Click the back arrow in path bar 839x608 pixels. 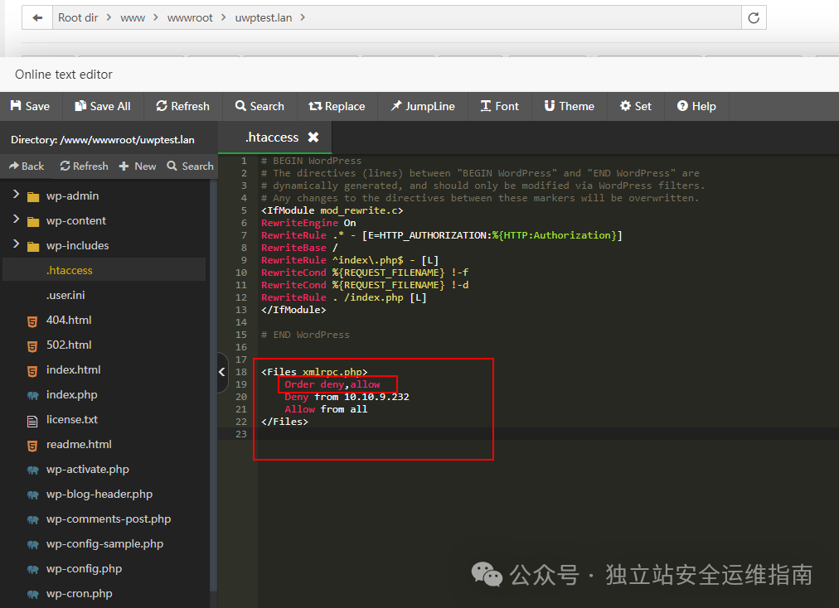(37, 17)
